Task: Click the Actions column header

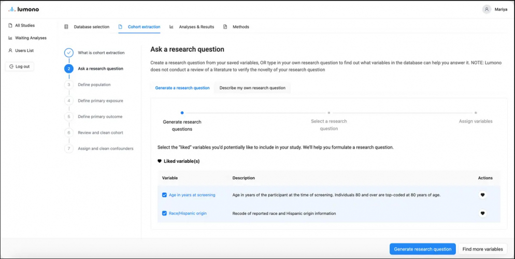Action: [485, 178]
